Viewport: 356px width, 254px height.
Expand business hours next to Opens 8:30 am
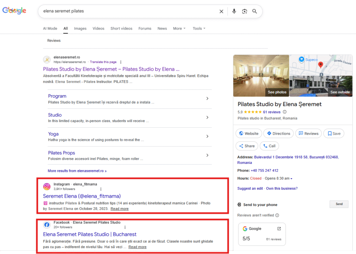(x=291, y=178)
